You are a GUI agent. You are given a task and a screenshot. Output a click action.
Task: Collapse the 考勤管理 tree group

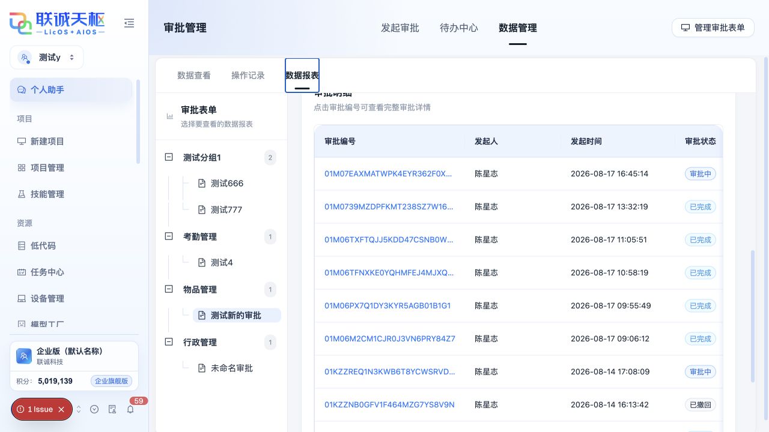[169, 236]
